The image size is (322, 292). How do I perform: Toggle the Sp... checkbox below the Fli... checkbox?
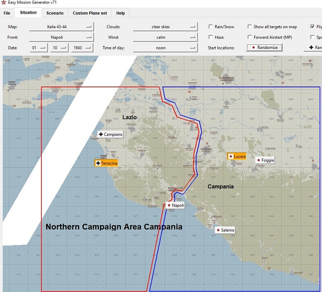coord(313,37)
